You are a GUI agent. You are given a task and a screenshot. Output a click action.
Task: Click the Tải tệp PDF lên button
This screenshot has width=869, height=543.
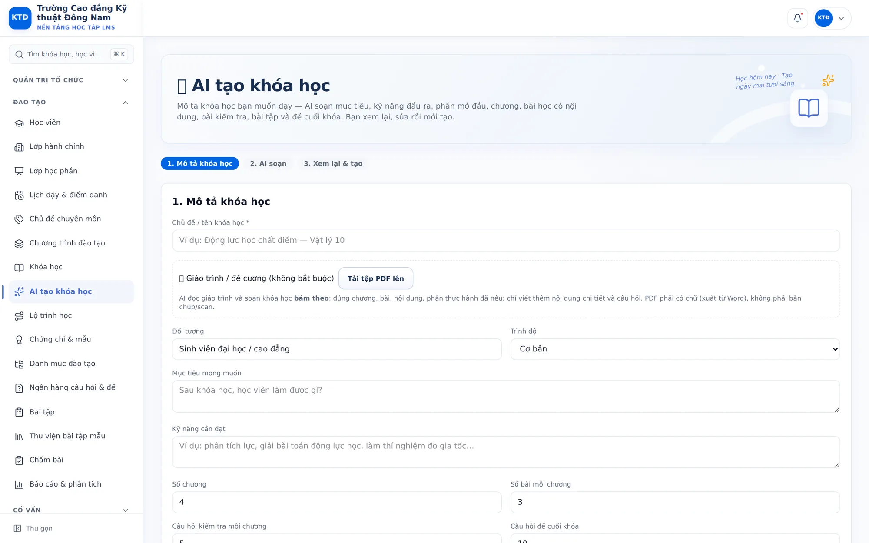(x=375, y=278)
